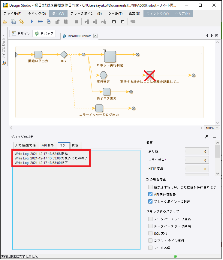Click the robot start triangle node
The width and height of the screenshot is (223, 260).
point(17,55)
